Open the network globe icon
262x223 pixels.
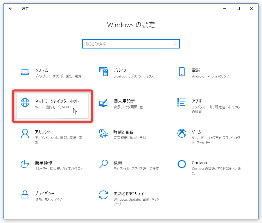click(25, 102)
